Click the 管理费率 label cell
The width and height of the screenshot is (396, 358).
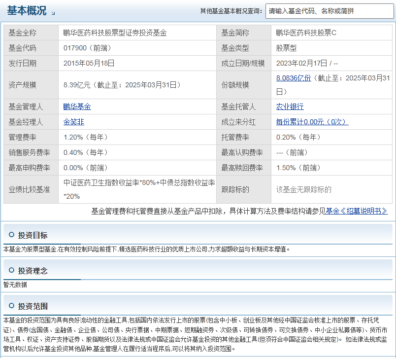(x=31, y=137)
